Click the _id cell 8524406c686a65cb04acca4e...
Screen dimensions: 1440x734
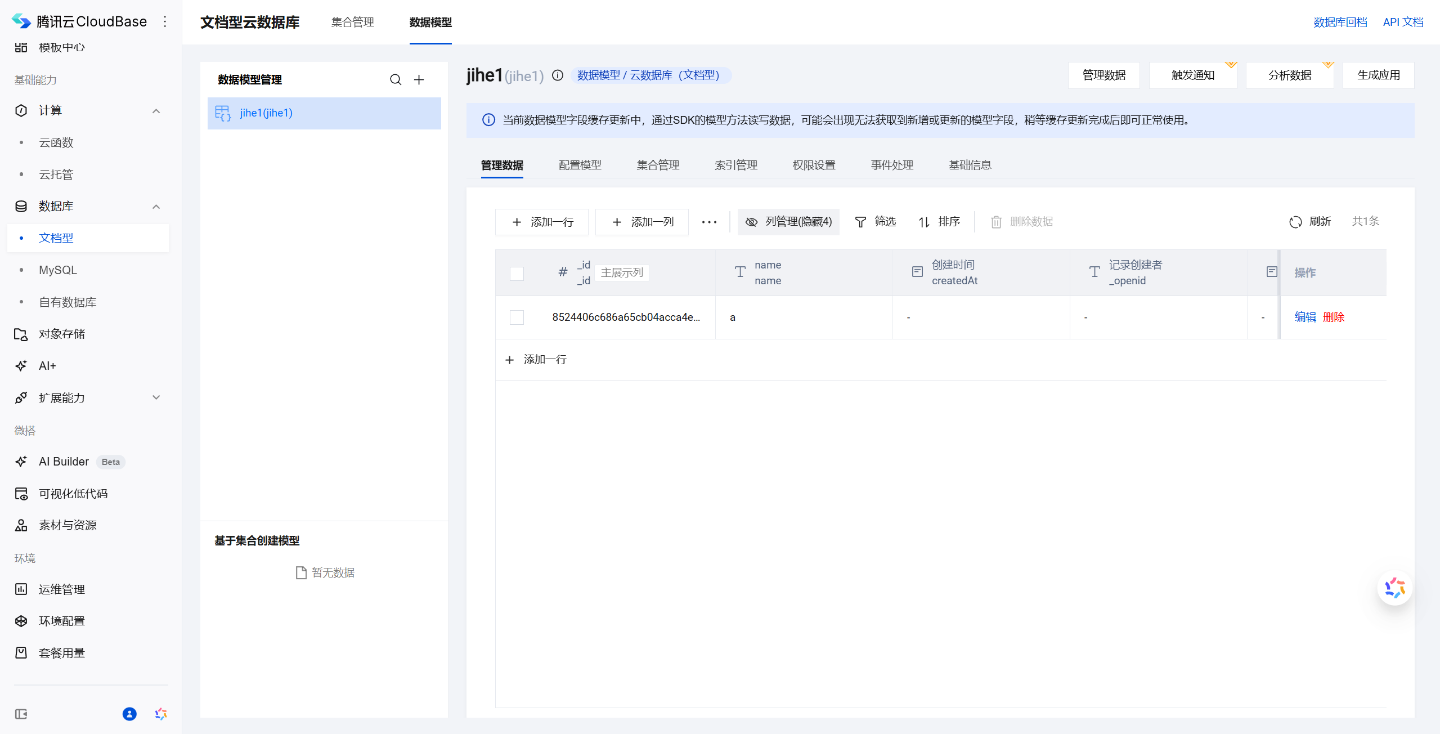pos(626,317)
